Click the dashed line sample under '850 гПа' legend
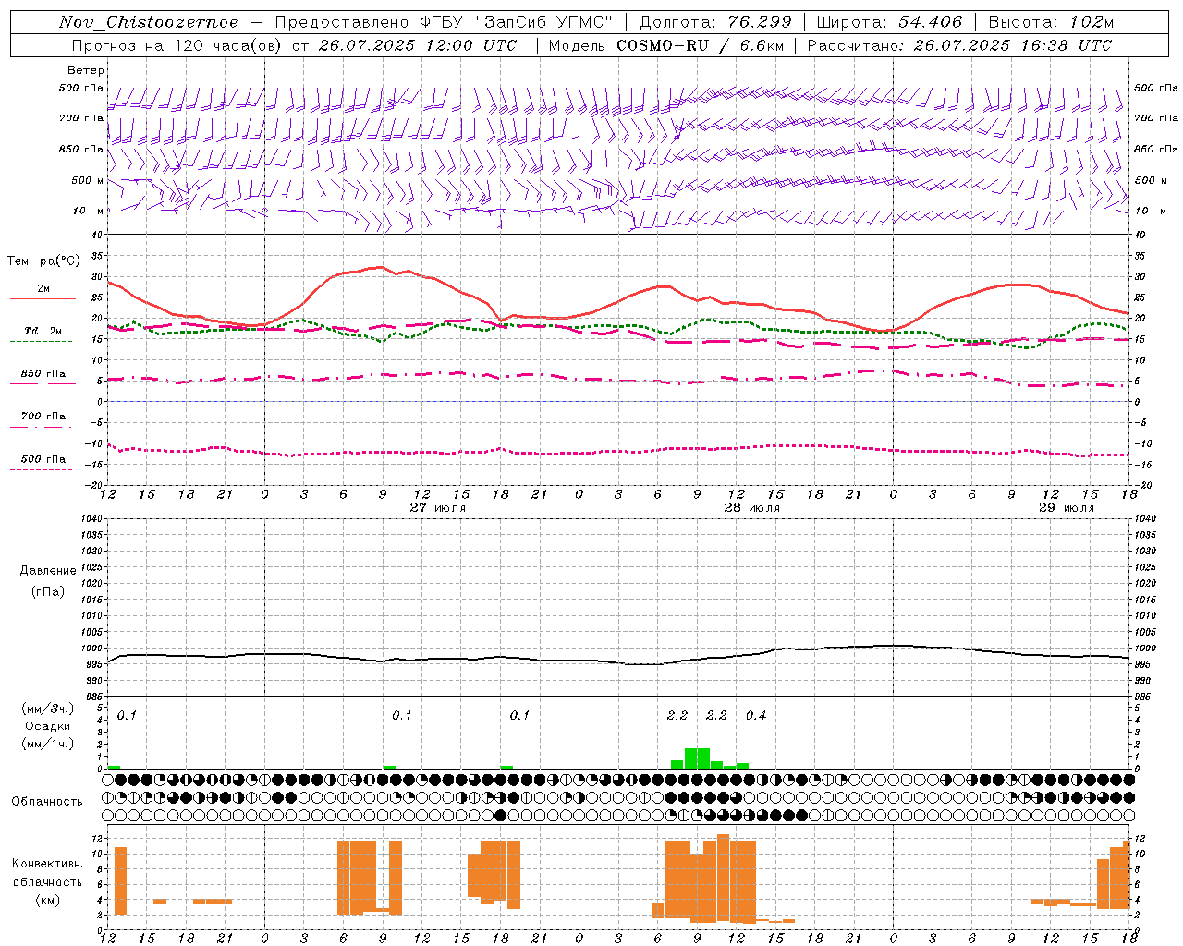 pos(43,383)
